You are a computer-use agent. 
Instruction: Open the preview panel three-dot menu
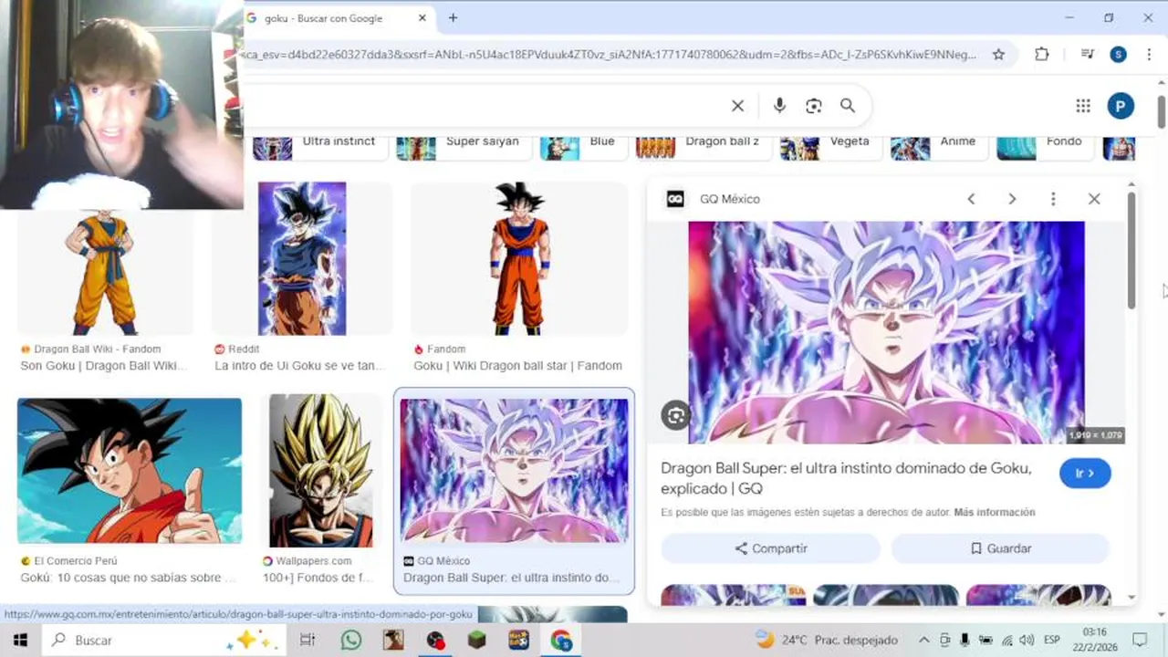click(x=1053, y=199)
